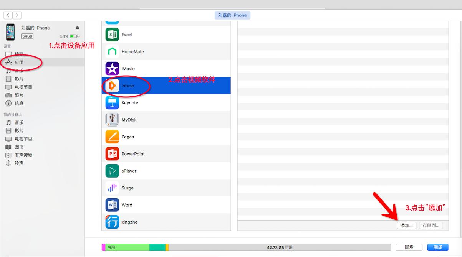
Task: Click the Pages app icon
Action: (x=112, y=137)
